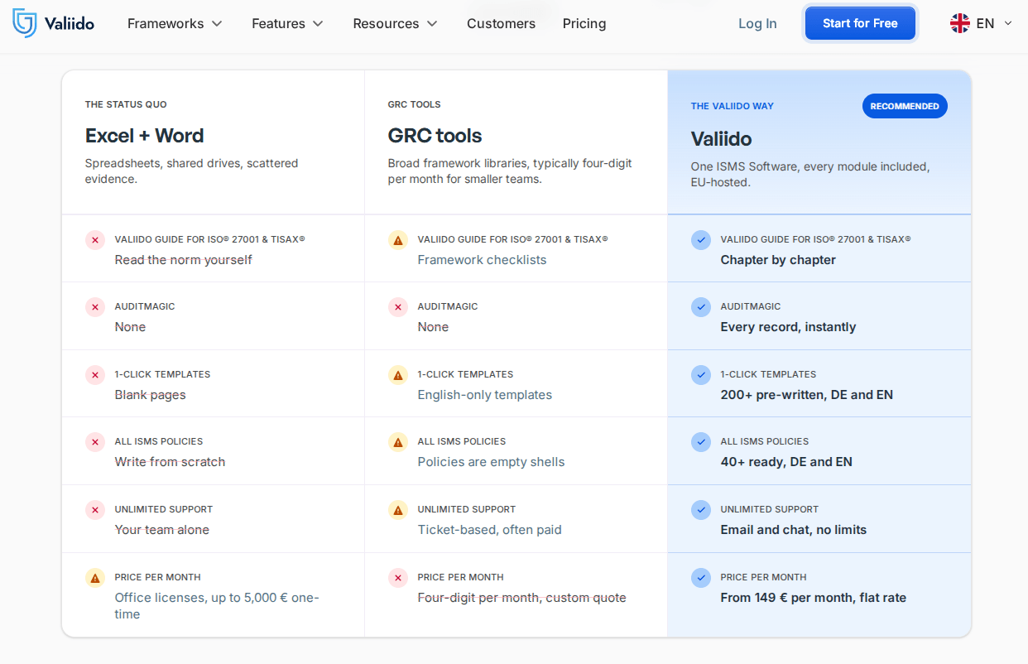Viewport: 1028px width, 664px height.
Task: Click warning icon beside 'Ticket-based, often paid'
Action: [x=398, y=510]
